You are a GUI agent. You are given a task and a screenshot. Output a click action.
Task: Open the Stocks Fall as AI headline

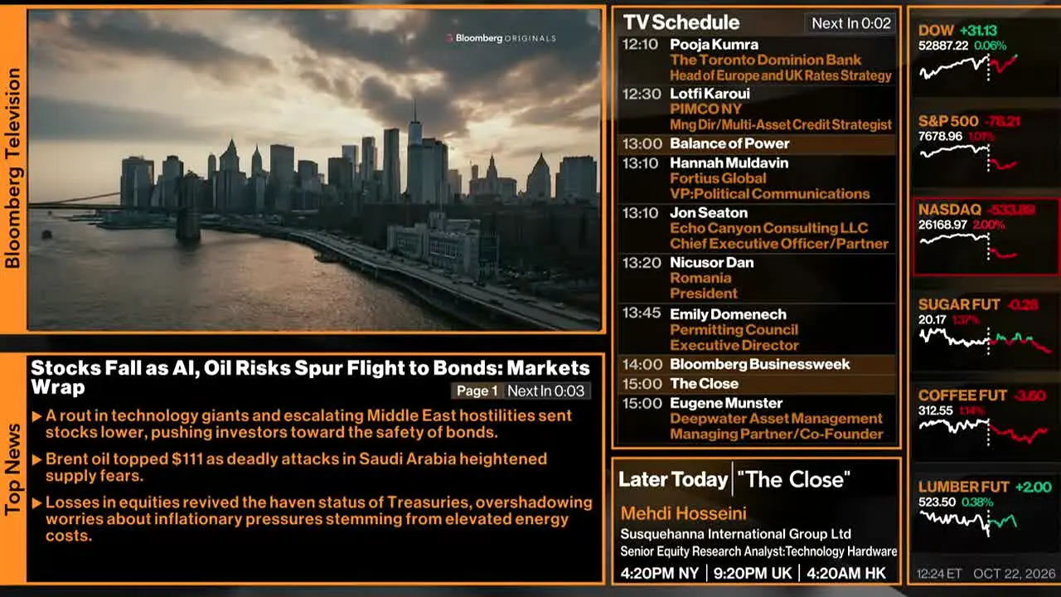(310, 377)
